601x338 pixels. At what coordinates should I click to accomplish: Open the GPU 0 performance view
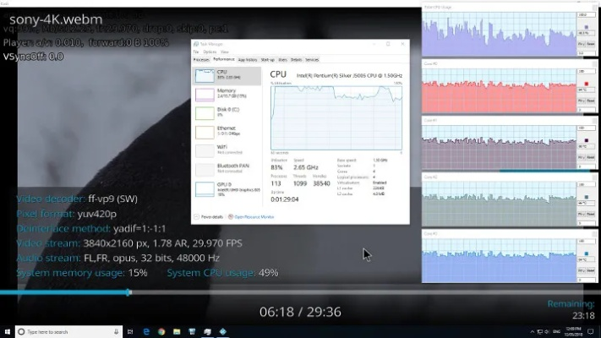click(205, 188)
